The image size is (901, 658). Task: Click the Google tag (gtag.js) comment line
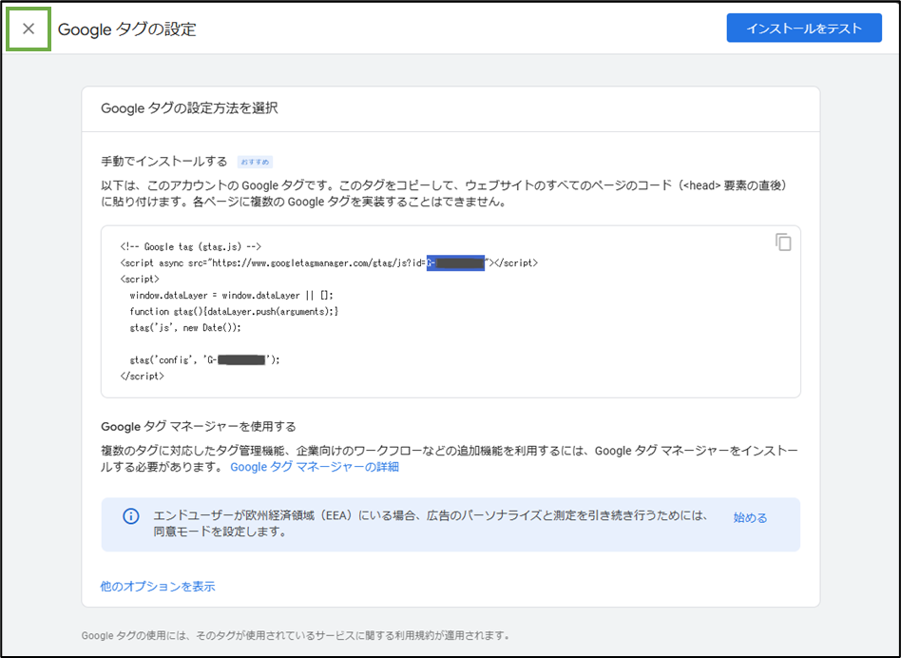point(191,246)
